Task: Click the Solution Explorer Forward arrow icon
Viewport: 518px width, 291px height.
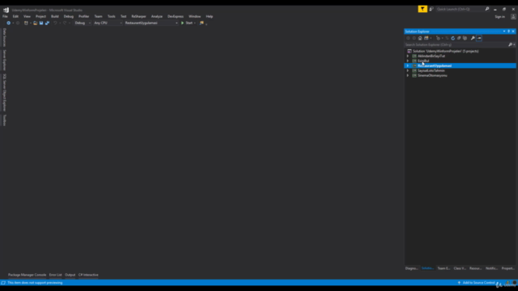Action: pos(414,38)
